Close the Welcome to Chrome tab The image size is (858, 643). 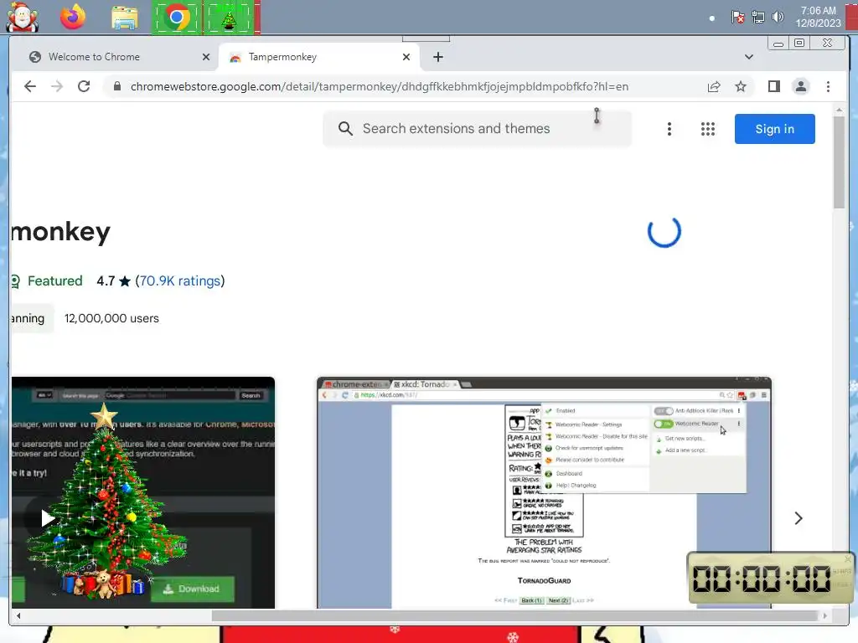pyautogui.click(x=206, y=57)
